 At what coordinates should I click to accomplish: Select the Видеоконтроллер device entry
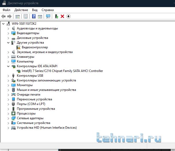click(x=35, y=47)
